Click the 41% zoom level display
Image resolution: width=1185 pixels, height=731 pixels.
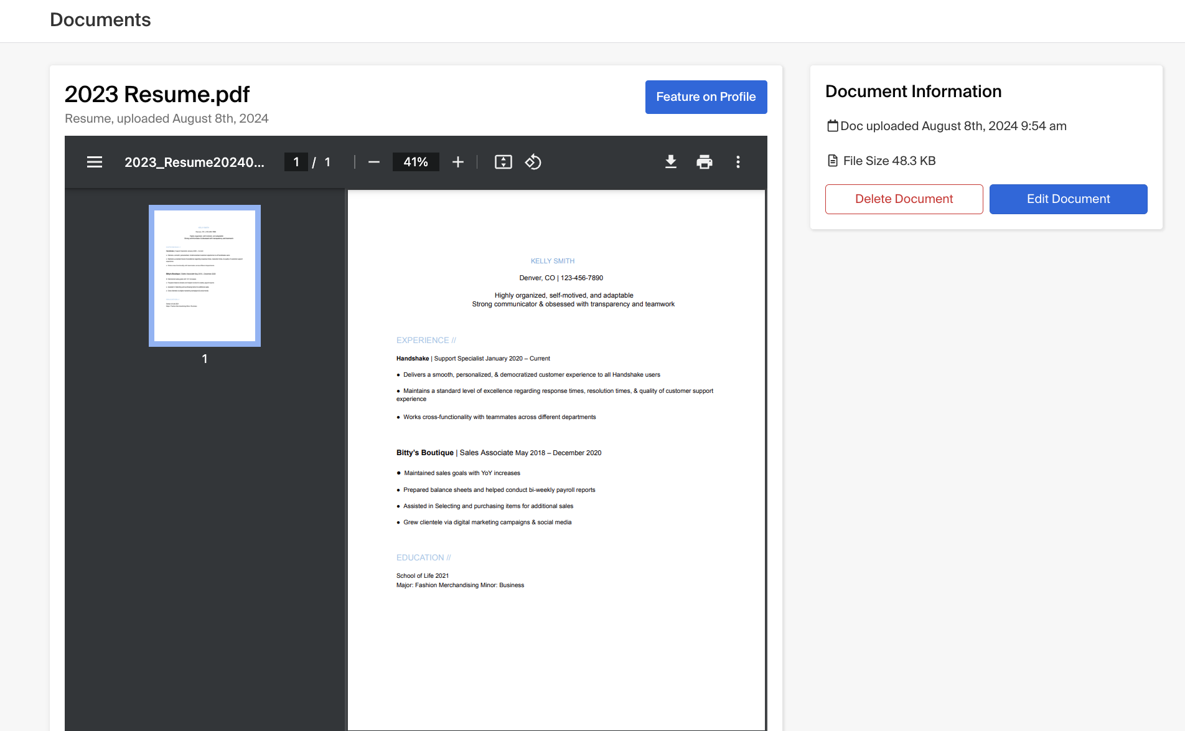click(415, 162)
